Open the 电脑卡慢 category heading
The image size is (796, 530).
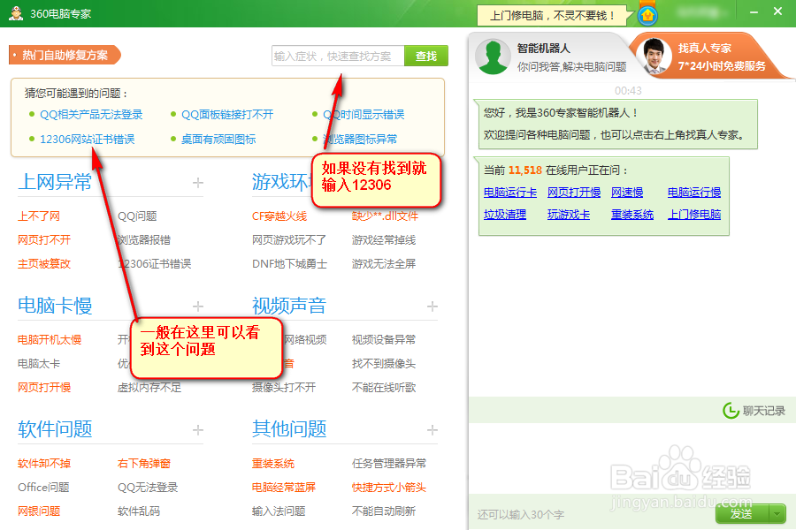pyautogui.click(x=55, y=306)
